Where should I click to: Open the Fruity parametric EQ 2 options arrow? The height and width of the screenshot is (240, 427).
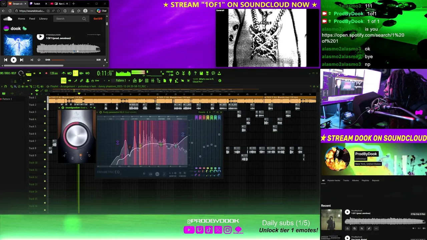[x=97, y=112]
